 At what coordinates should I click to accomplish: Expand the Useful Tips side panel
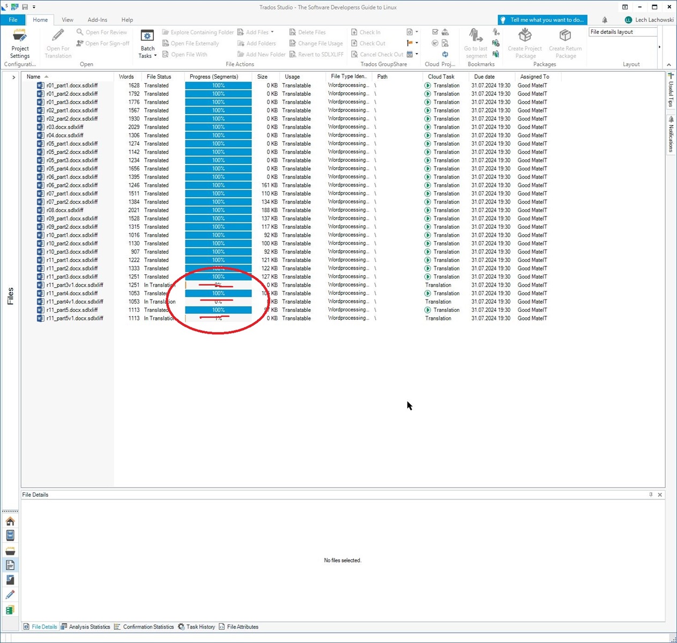pyautogui.click(x=671, y=91)
